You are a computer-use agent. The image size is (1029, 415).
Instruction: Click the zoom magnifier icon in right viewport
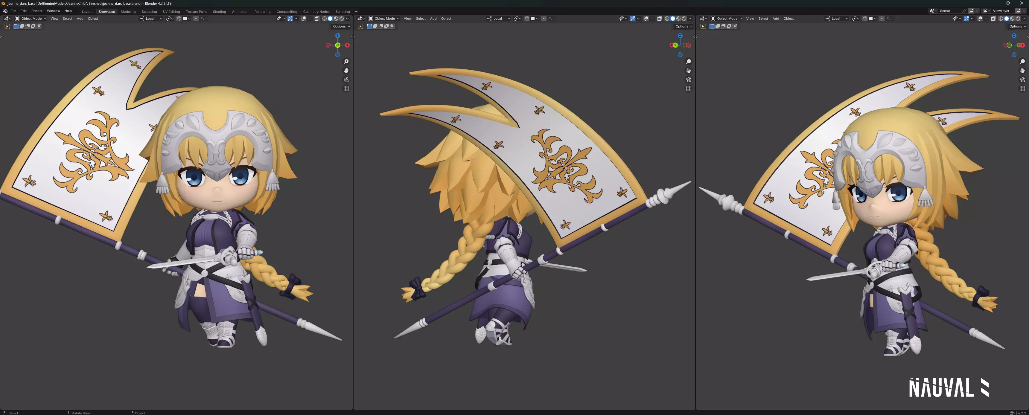1022,62
